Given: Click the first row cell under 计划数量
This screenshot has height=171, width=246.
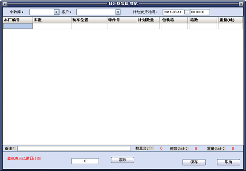Looking at the screenshot, I should pos(148,26).
